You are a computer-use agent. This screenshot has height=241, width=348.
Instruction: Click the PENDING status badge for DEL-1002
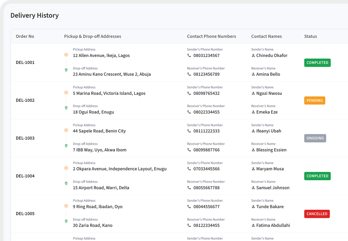point(315,100)
